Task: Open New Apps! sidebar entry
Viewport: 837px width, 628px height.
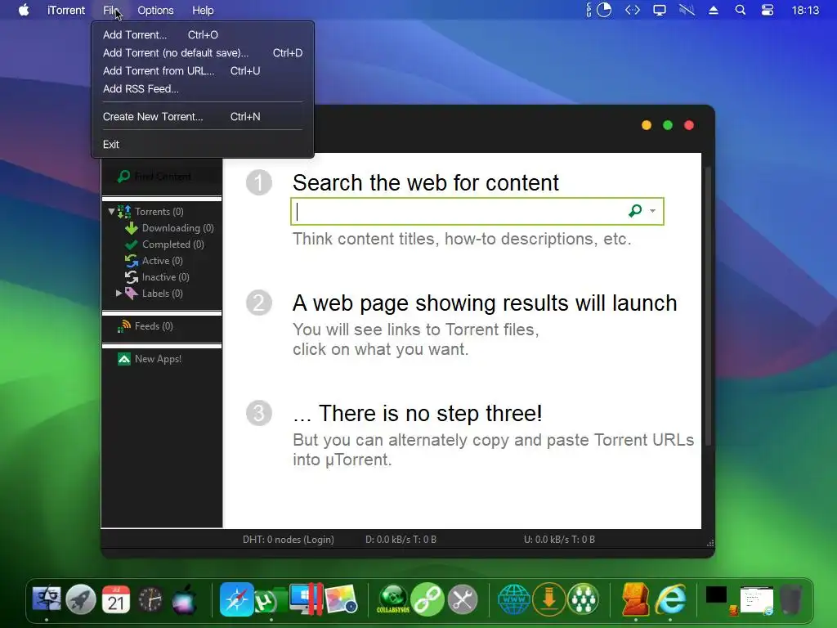Action: (158, 359)
